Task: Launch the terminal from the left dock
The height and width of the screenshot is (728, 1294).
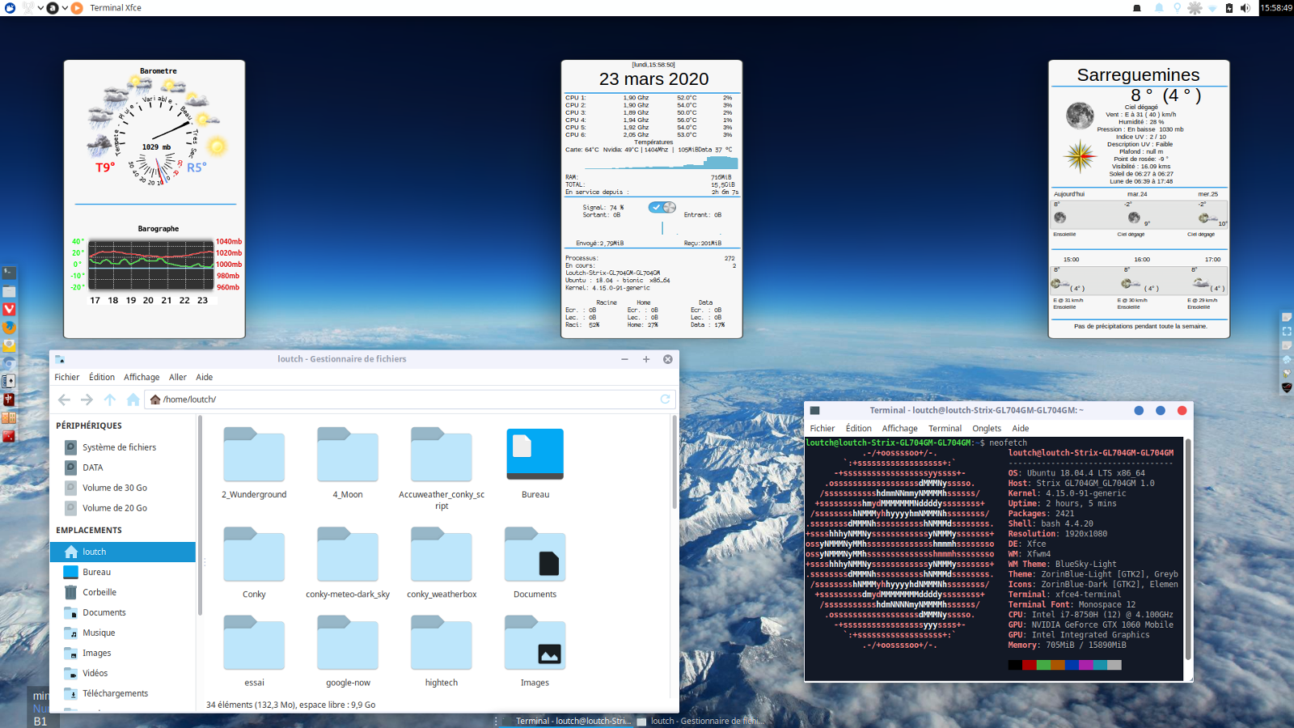Action: (x=9, y=273)
